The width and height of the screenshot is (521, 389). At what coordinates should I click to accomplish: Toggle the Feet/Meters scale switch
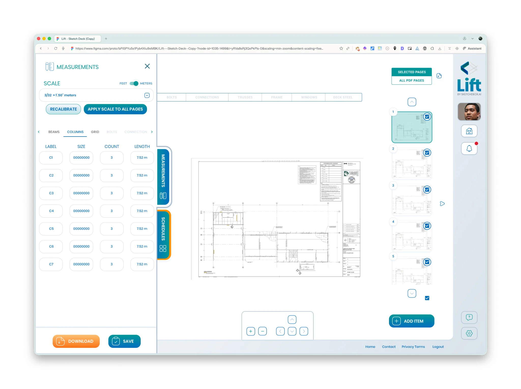point(134,83)
